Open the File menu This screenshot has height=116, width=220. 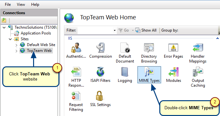click(8, 5)
